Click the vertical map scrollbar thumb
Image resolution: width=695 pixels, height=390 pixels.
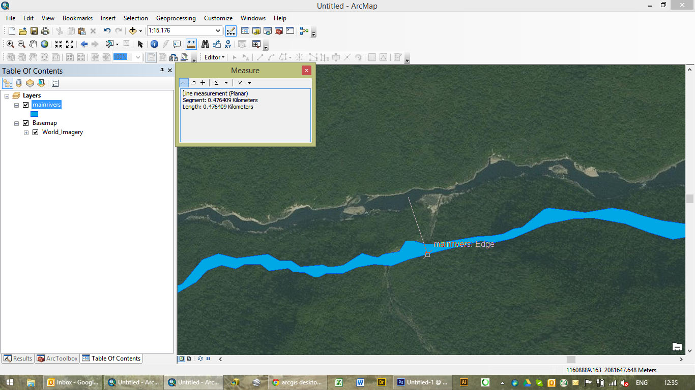pyautogui.click(x=690, y=199)
